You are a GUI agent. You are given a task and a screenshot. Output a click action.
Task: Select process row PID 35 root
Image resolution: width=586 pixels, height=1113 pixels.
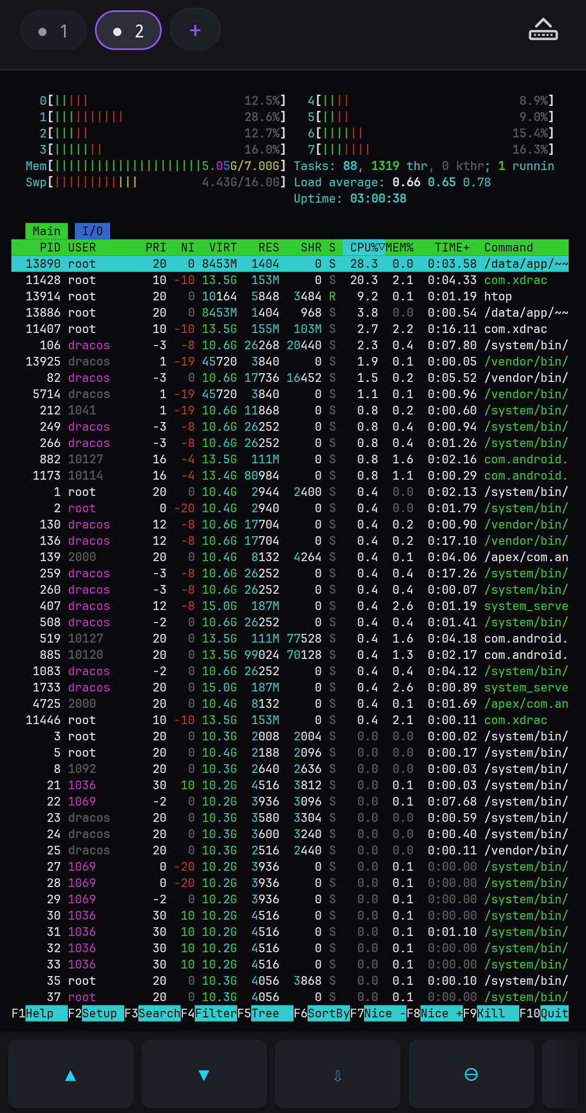click(290, 980)
